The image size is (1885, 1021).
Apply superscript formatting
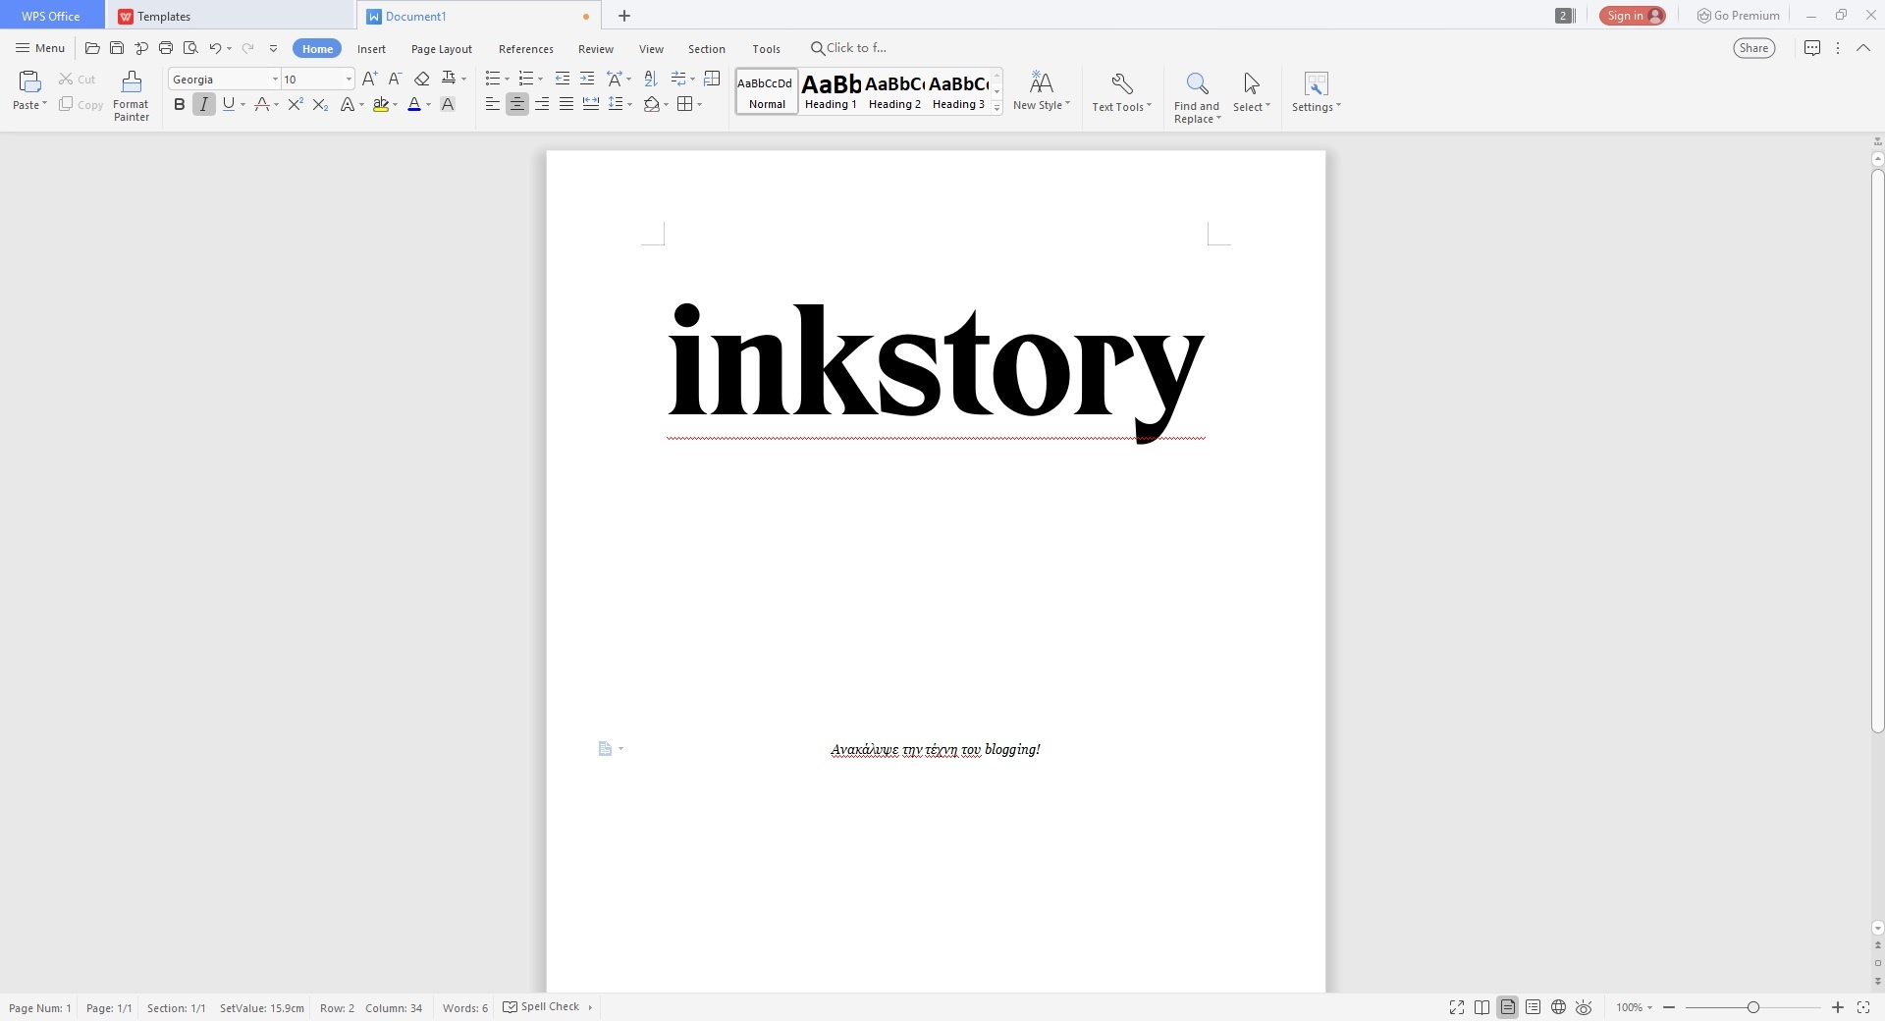point(295,104)
